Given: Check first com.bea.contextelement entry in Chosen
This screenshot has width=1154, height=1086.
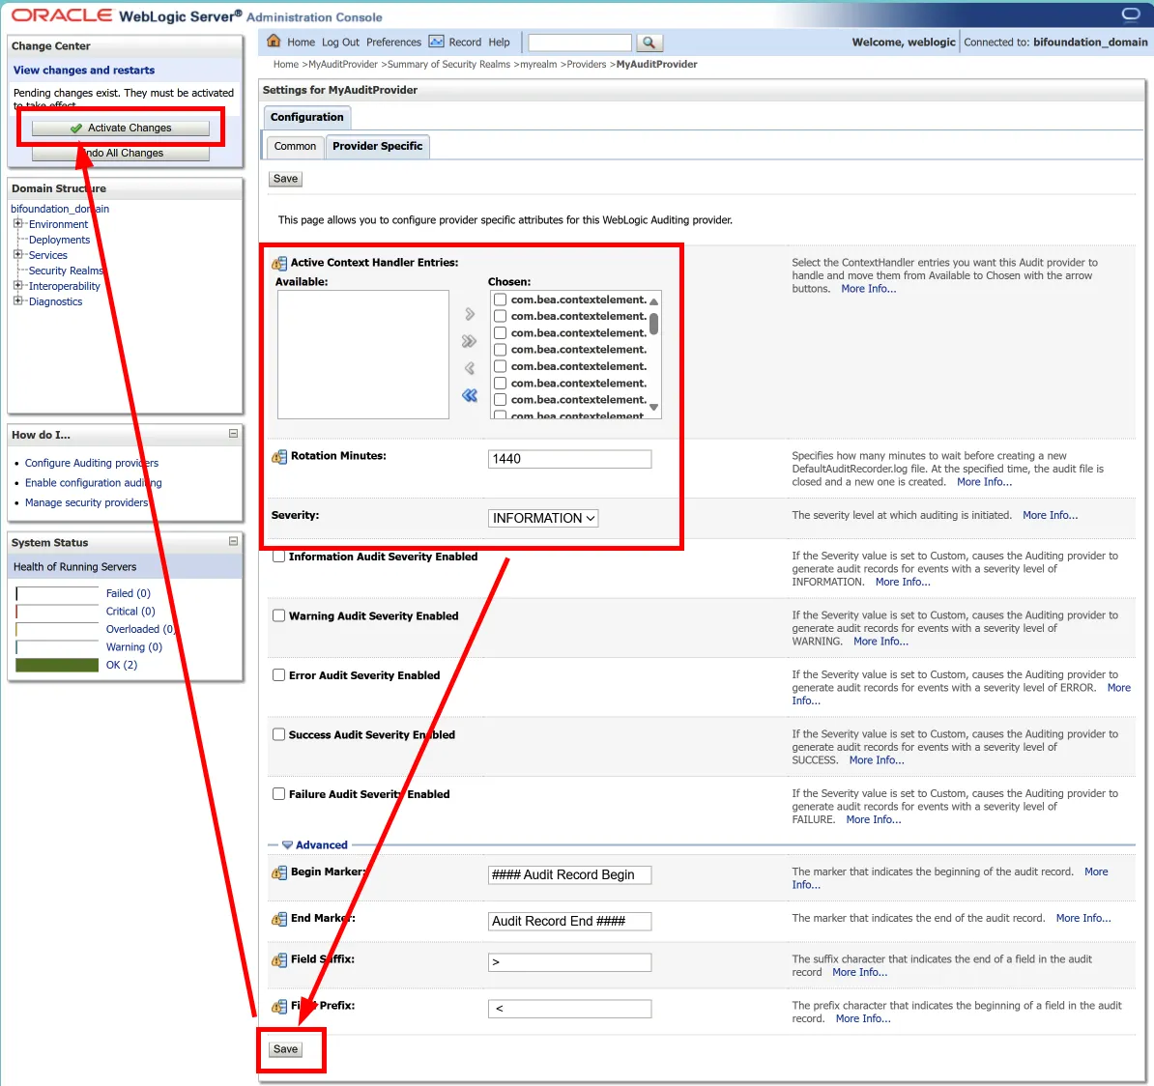Looking at the screenshot, I should (x=500, y=300).
